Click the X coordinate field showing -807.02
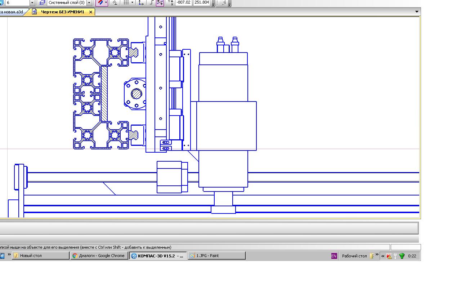 click(x=184, y=3)
